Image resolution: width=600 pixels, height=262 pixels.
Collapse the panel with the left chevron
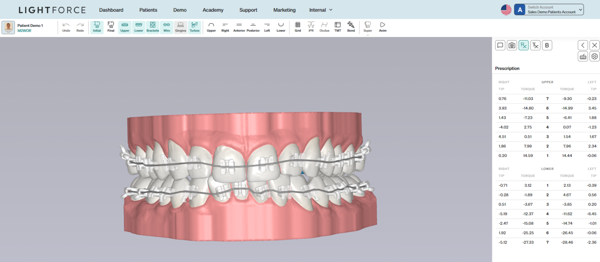coord(583,45)
